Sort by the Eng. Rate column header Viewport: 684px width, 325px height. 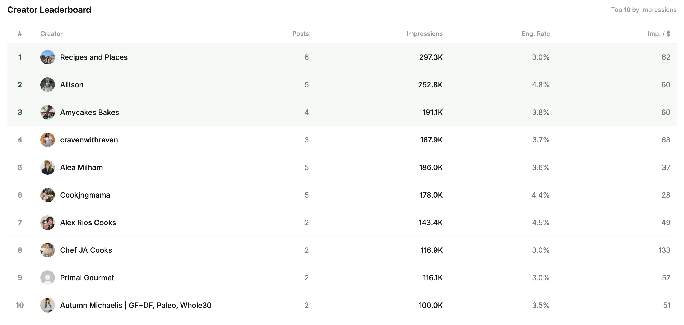tap(536, 34)
